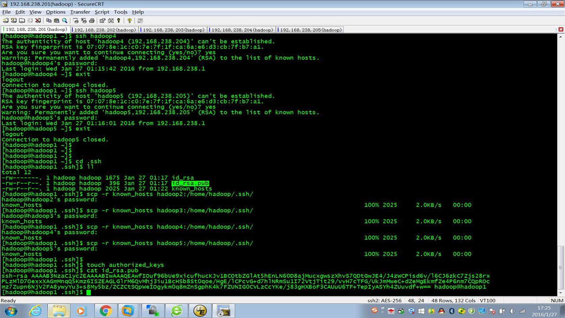The image size is (565, 318).
Task: Click the Print Selection toolbar icon
Action: [x=83, y=20]
